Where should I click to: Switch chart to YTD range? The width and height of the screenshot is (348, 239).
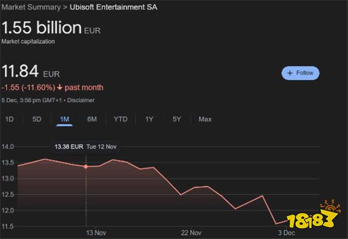121,119
